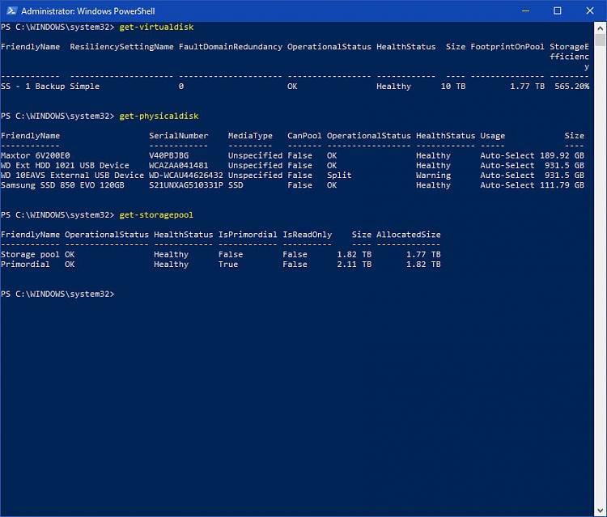Viewport: 607px width, 517px height.
Task: Click the PowerShell icon in the title bar
Action: (10, 11)
